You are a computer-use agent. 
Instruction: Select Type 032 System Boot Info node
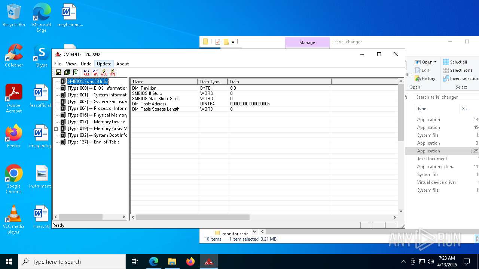pos(97,135)
